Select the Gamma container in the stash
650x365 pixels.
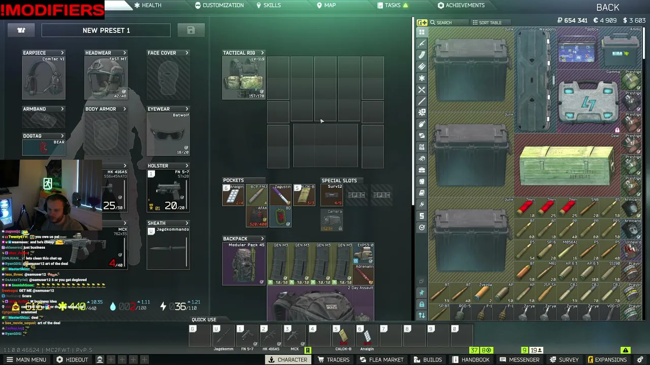coord(588,102)
